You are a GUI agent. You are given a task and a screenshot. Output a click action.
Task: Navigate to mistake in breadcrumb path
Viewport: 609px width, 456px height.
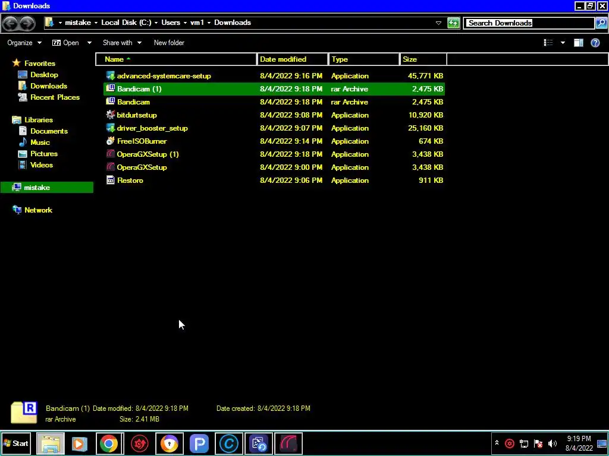tap(78, 23)
